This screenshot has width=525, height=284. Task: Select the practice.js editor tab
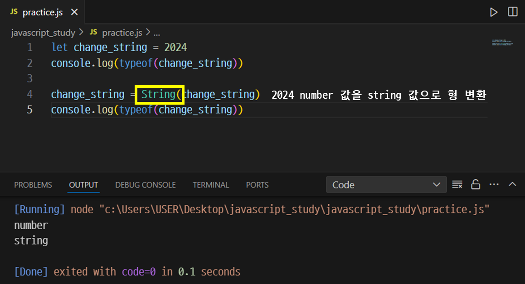coord(42,12)
